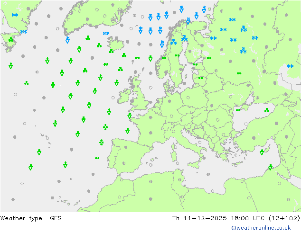The width and height of the screenshot is (301, 232).
Task: Click the rain shower symbol off Norway's west coast
Action: (150, 58)
